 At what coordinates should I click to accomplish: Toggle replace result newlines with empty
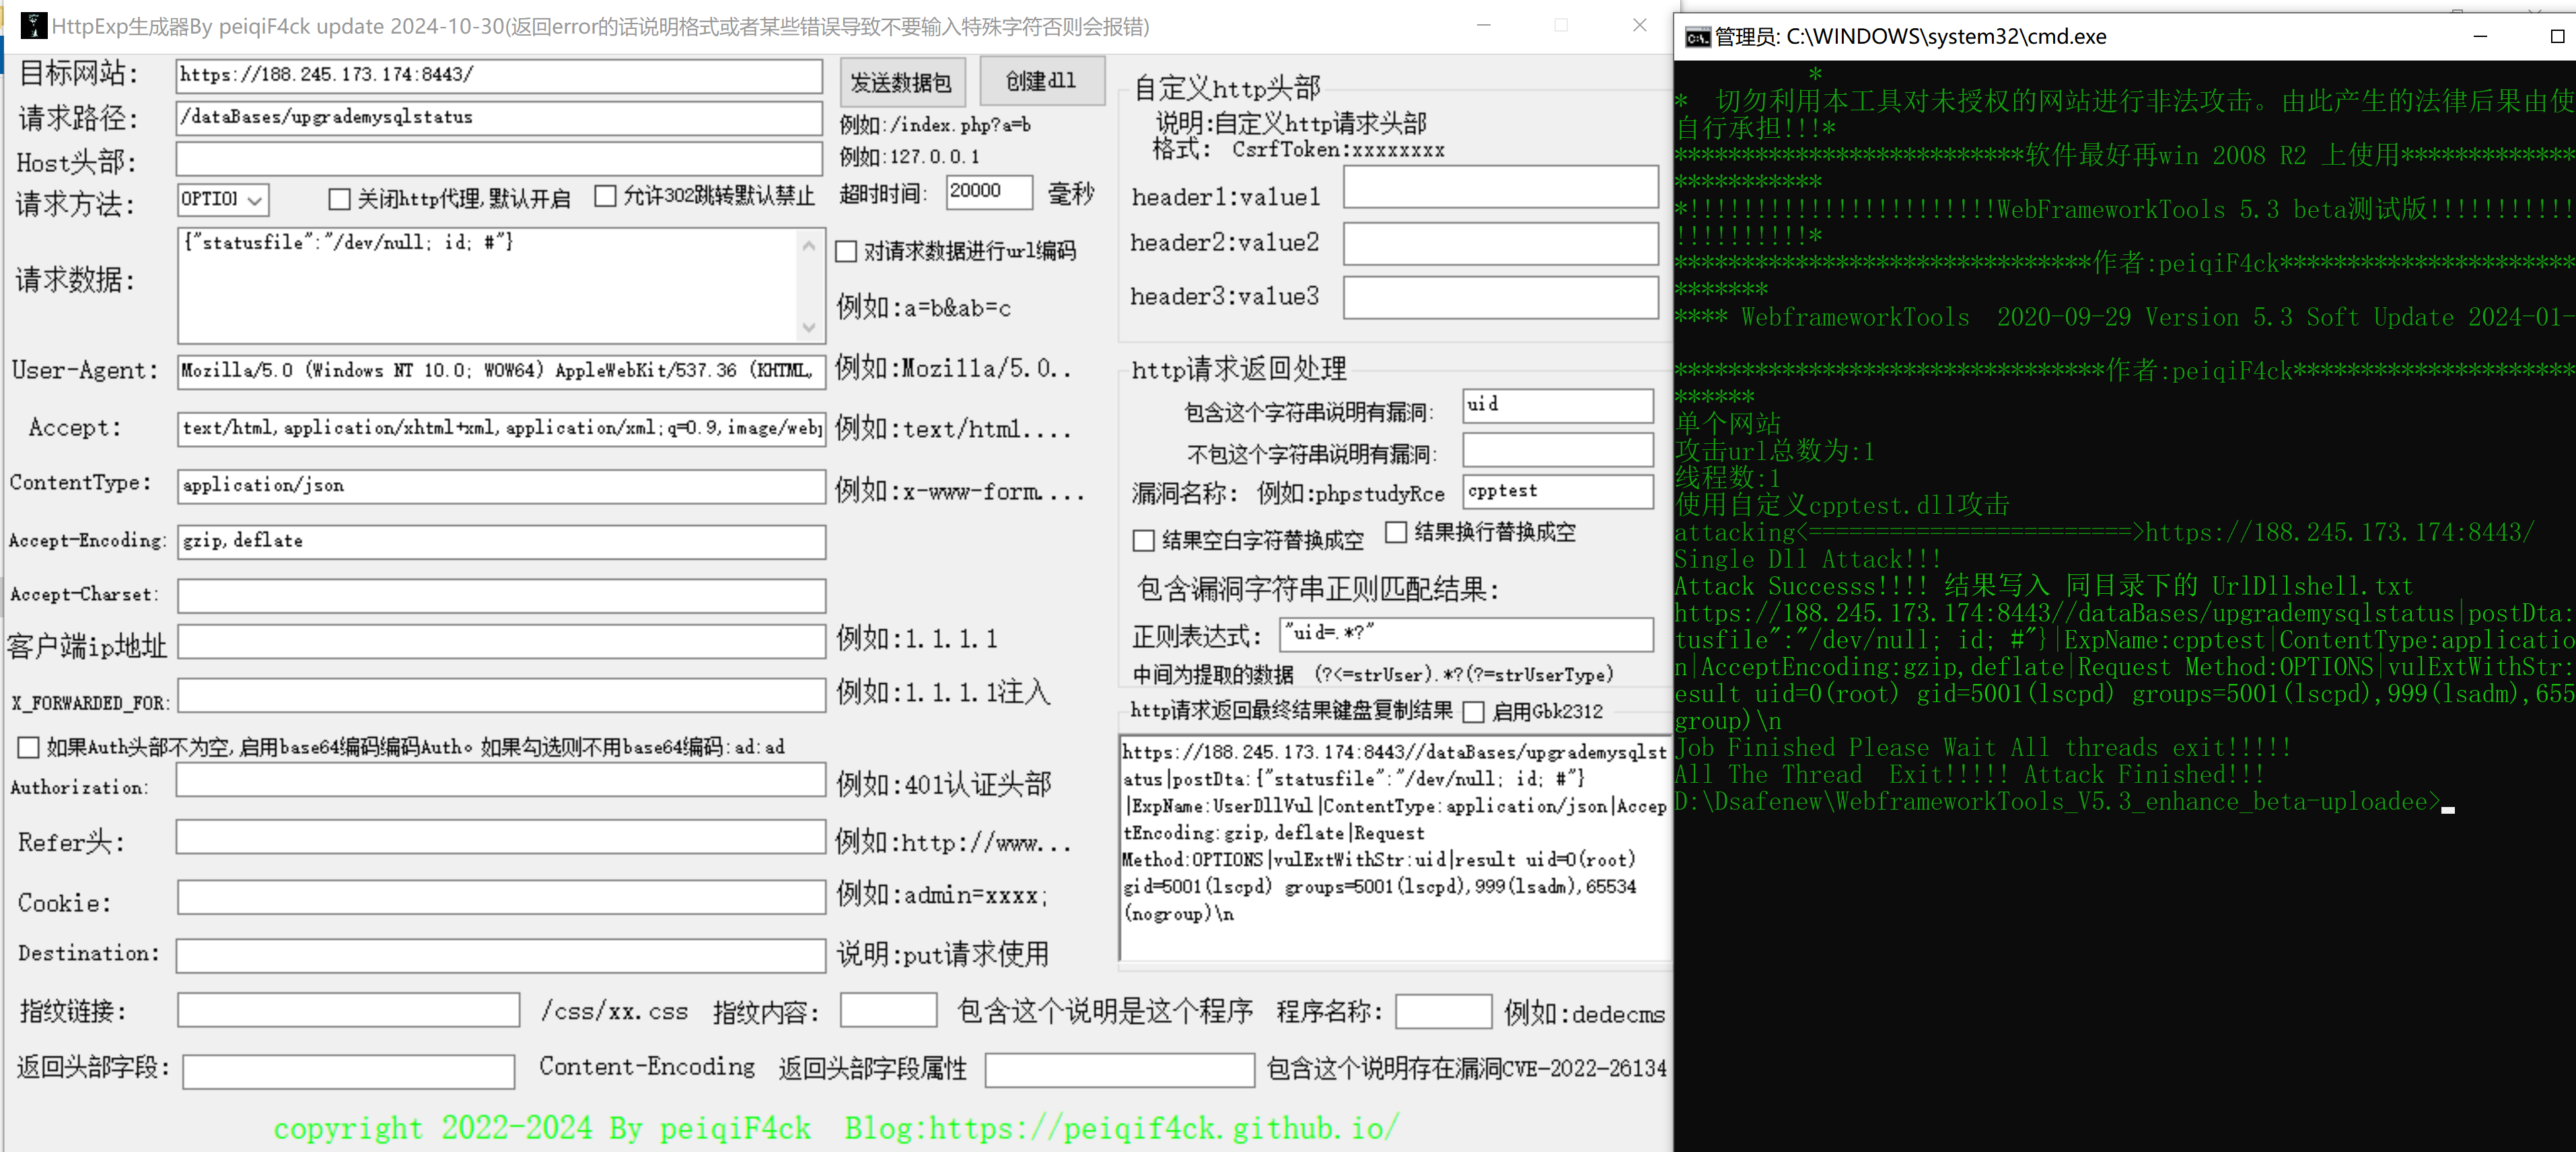coord(1396,531)
